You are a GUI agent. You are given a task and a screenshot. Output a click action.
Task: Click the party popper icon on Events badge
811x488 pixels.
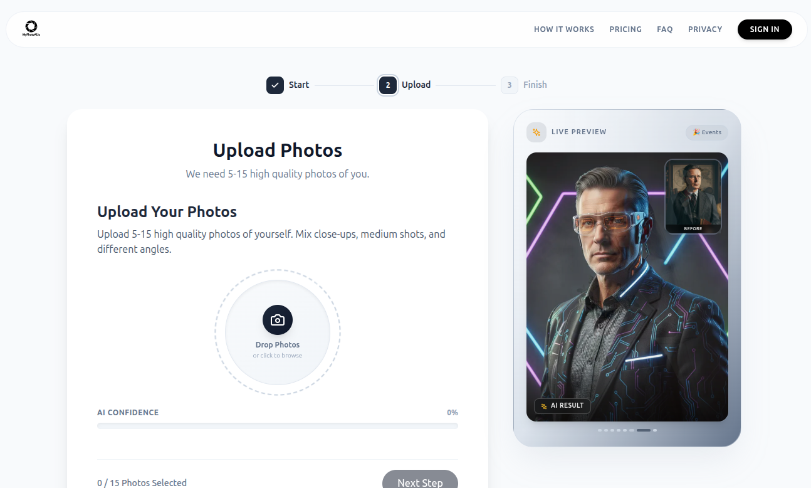coord(696,132)
